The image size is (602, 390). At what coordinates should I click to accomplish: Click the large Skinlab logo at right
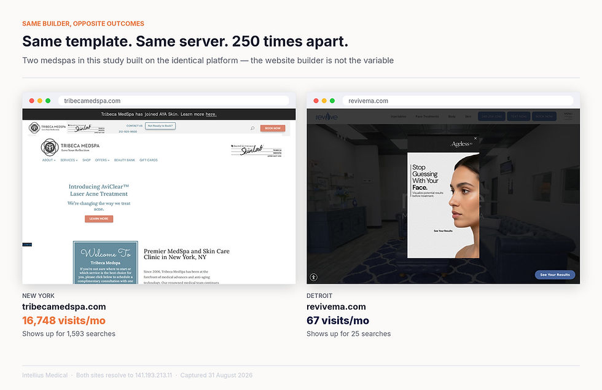coord(256,150)
